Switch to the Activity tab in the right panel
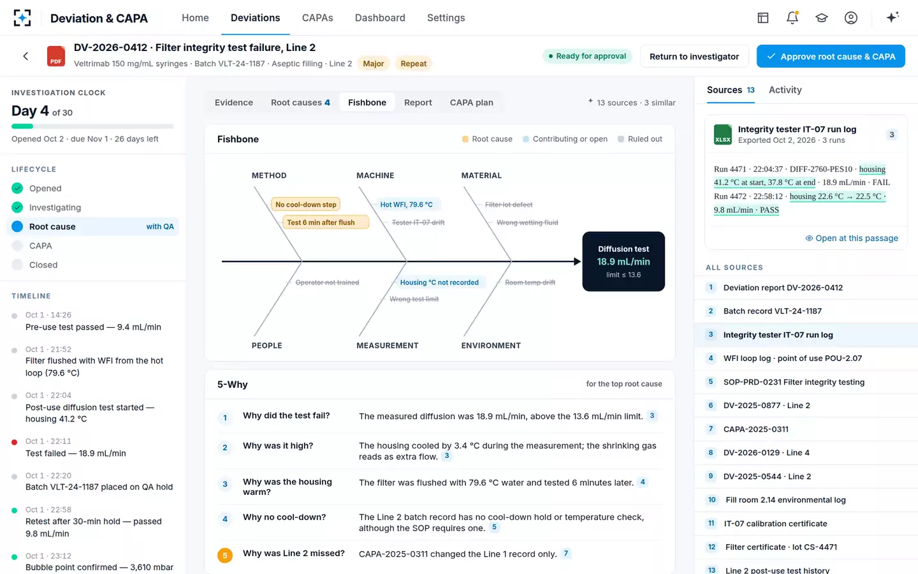918x574 pixels. point(785,90)
